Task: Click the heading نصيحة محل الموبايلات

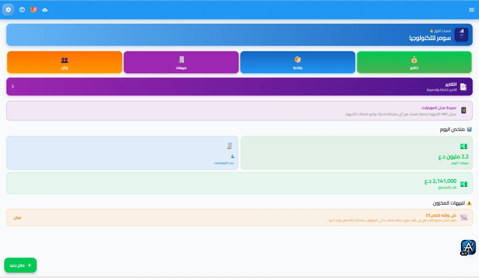Action: point(439,108)
